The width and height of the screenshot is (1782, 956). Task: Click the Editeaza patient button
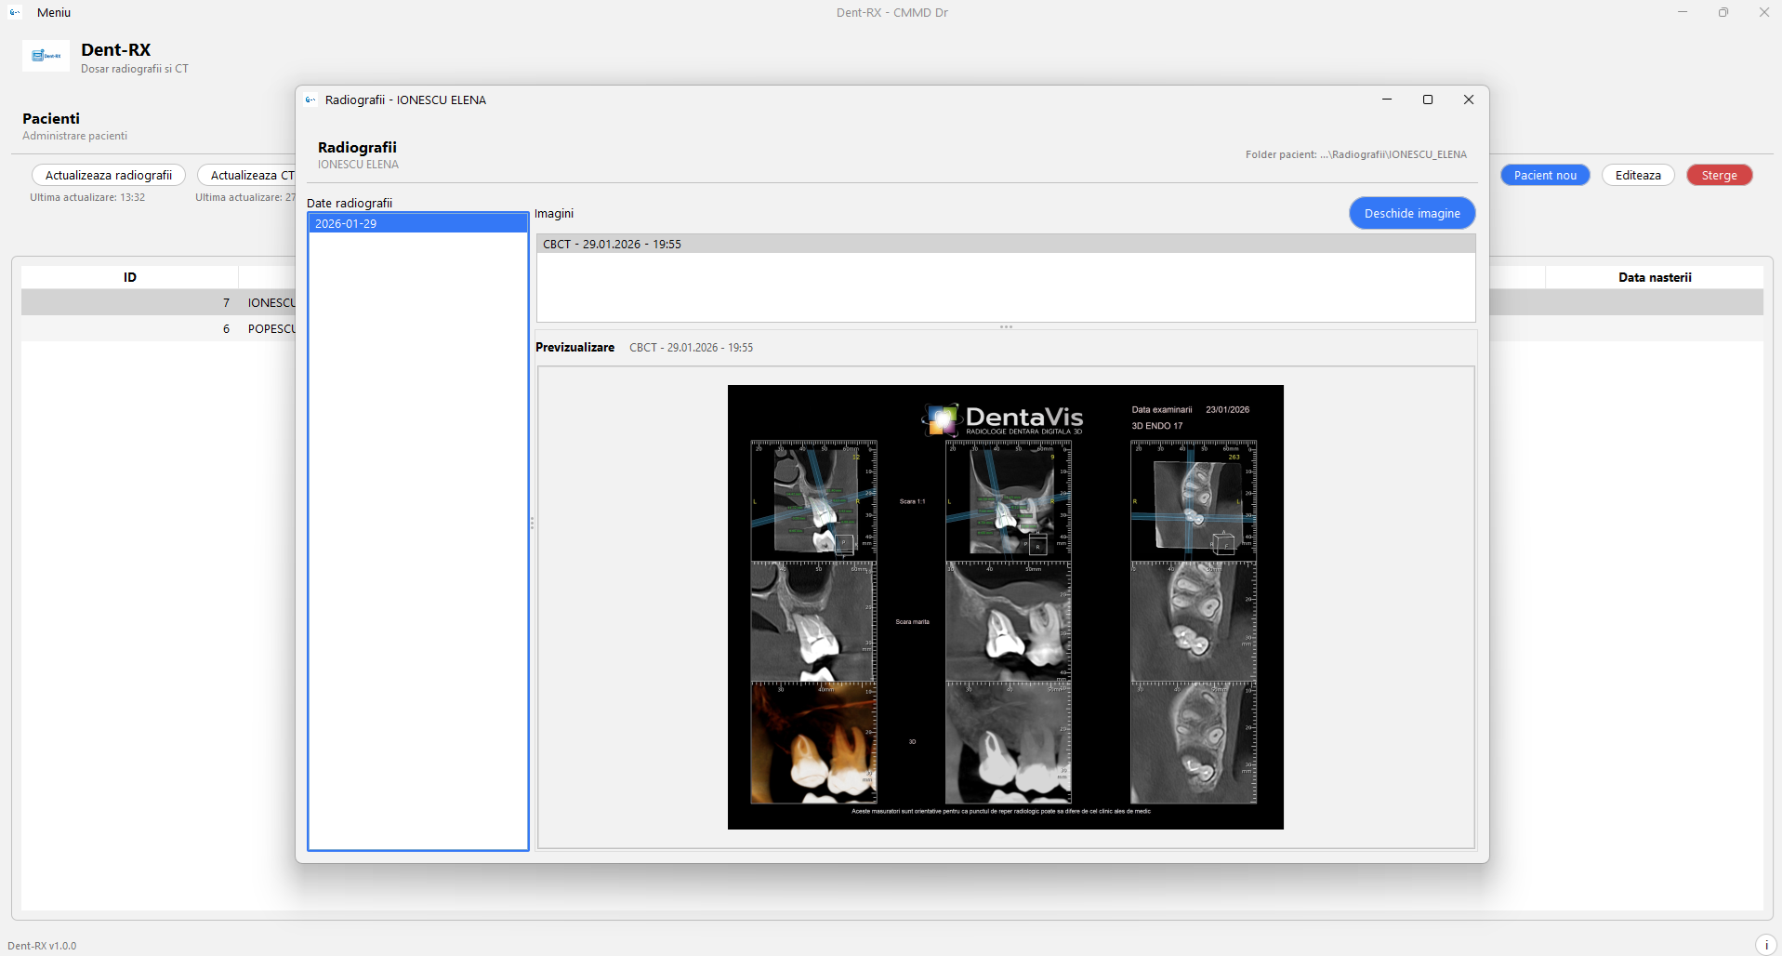pos(1637,175)
